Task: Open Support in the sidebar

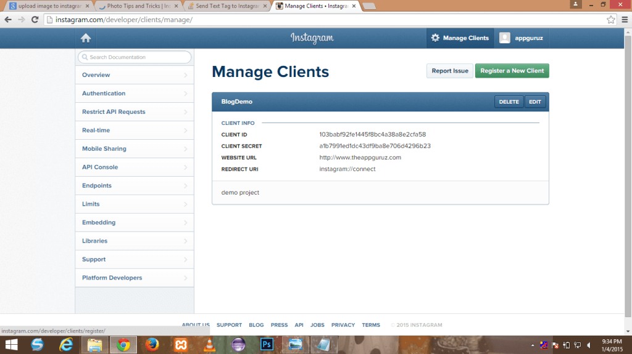Action: coord(134,259)
